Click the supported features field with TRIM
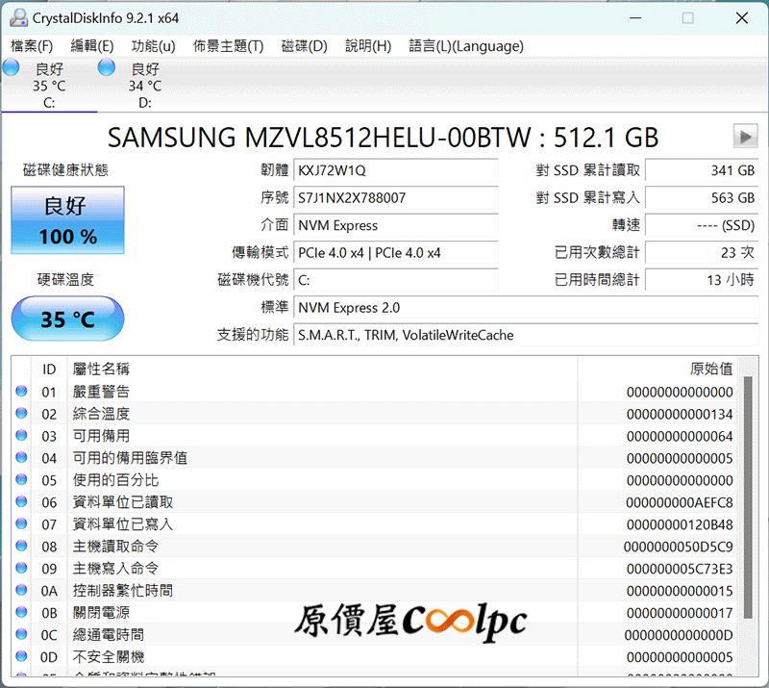Screen dimensions: 769x688 tap(526, 336)
